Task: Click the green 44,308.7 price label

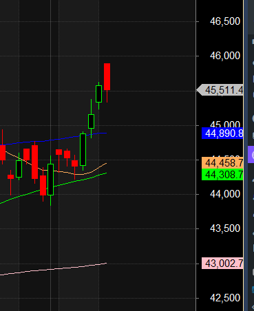Action: point(222,175)
